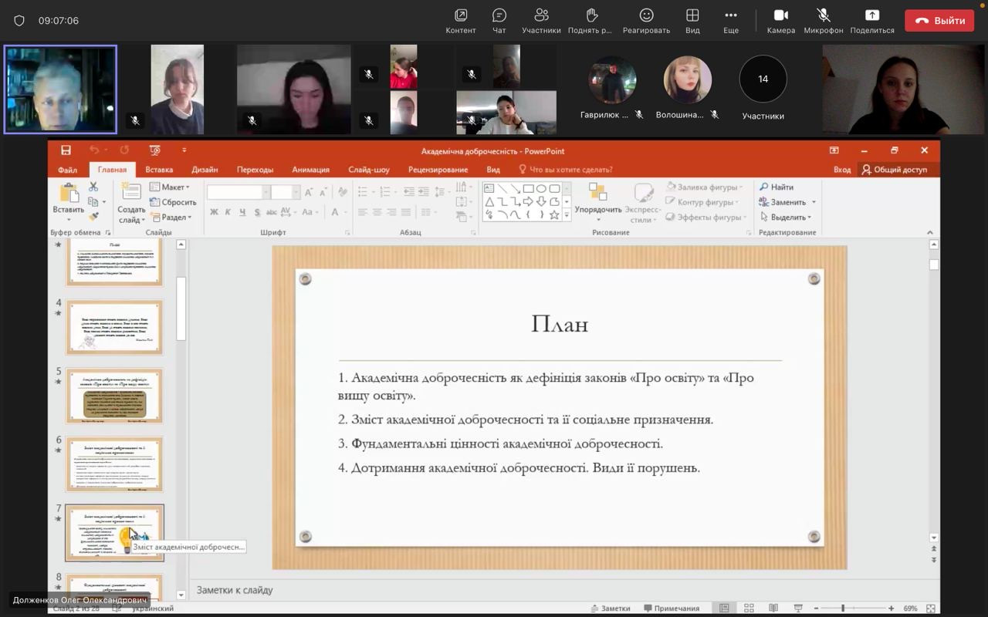988x617 pixels.
Task: Expand the Layout (Макет) dropdown
Action: 170,187
